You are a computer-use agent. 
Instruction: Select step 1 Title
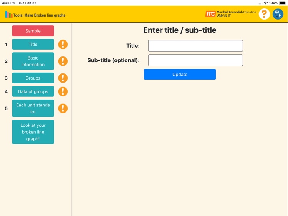coord(33,44)
